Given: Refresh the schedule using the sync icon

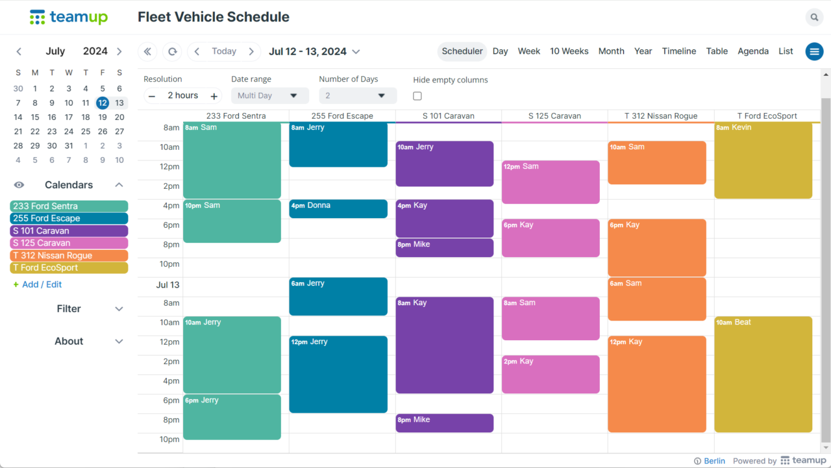Looking at the screenshot, I should (170, 51).
